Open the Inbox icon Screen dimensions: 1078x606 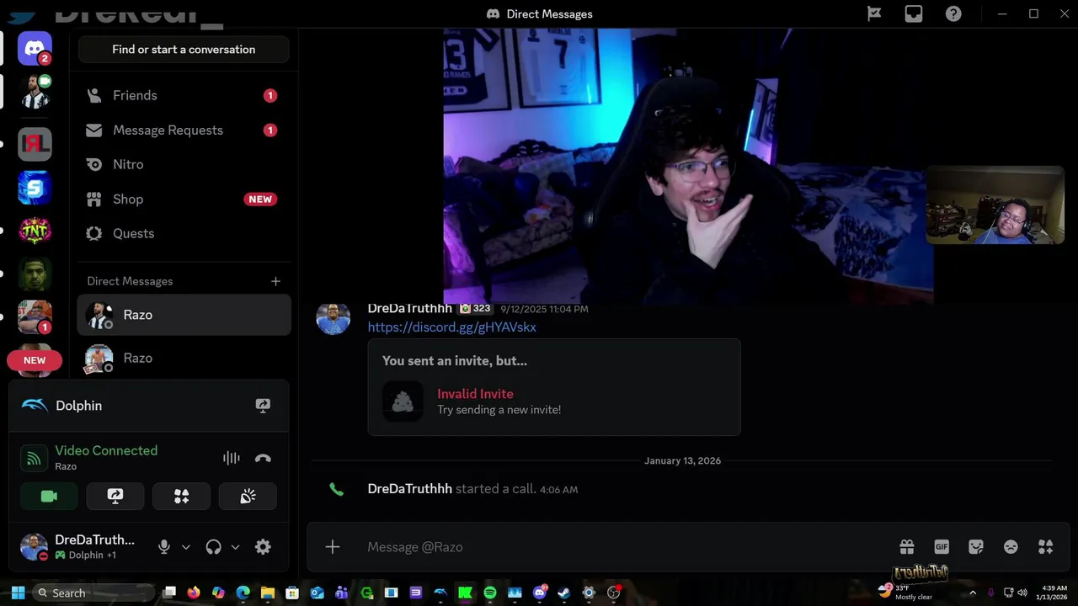tap(914, 13)
